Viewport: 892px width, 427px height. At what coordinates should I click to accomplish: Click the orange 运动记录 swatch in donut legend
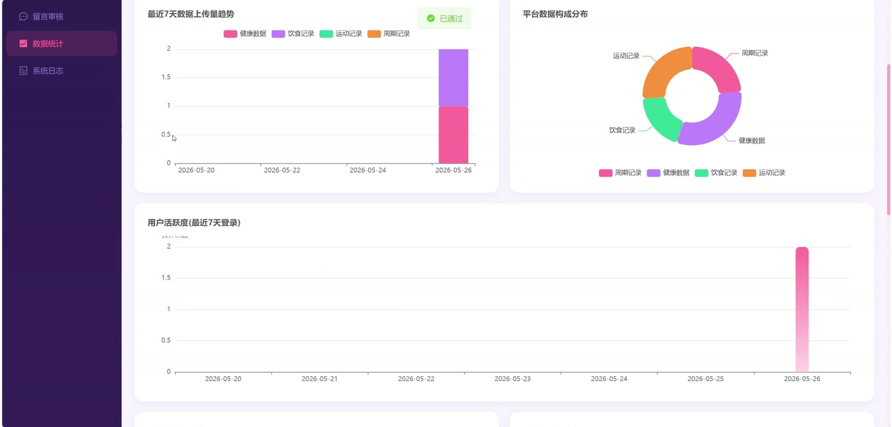(x=750, y=173)
